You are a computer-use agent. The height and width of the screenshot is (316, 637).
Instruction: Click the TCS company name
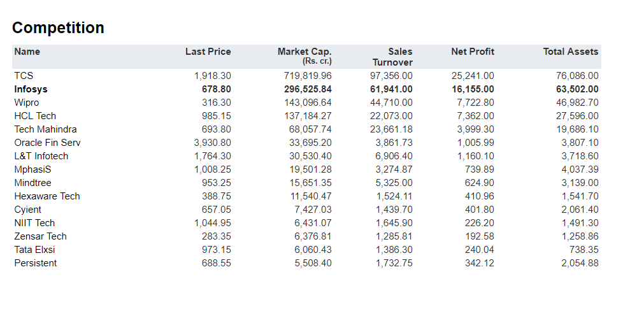tap(24, 76)
